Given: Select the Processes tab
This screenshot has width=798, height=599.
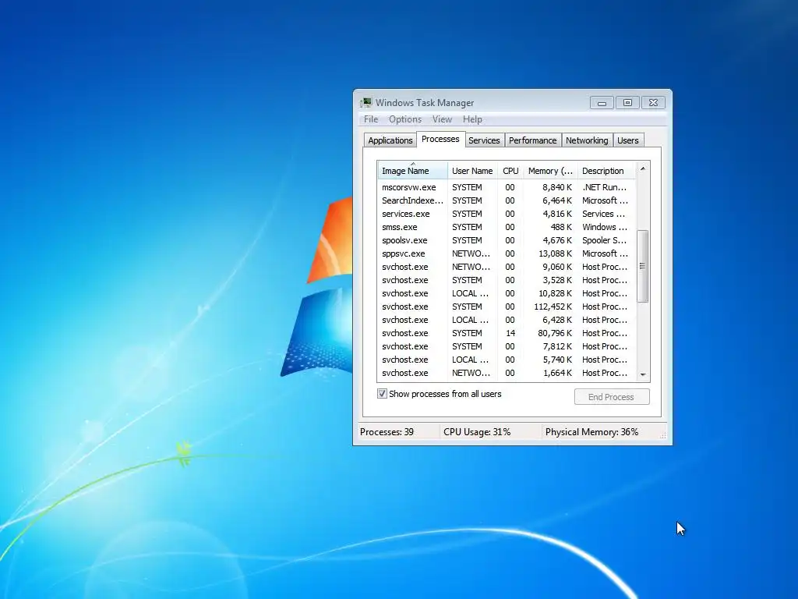Looking at the screenshot, I should [441, 139].
